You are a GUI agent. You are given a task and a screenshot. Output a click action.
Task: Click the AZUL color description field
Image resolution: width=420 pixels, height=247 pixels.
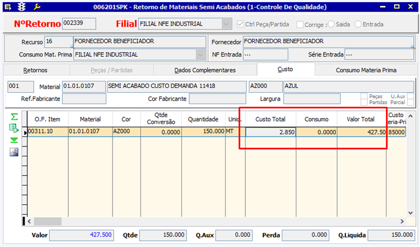pyautogui.click(x=348, y=87)
